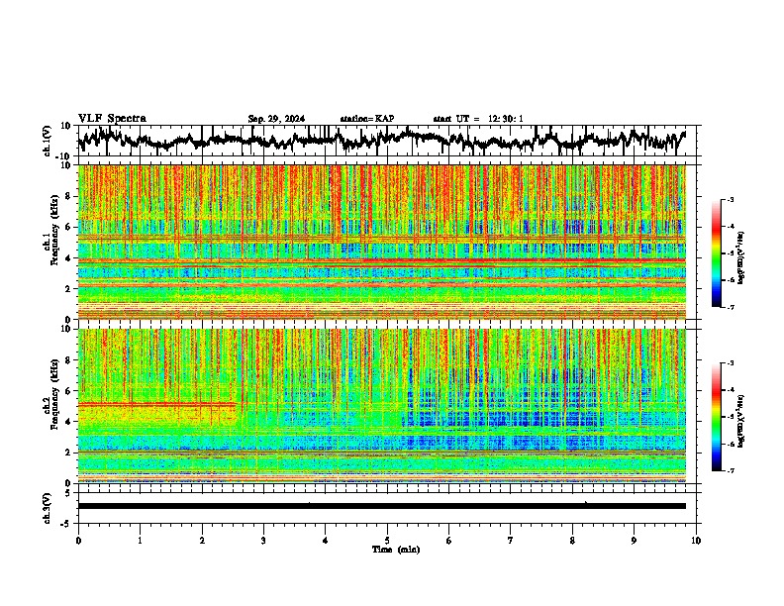Screen dimensions: 784x606
Task: Click the "6" kHz tick of ch.1 spectrogram
Action: [68, 227]
